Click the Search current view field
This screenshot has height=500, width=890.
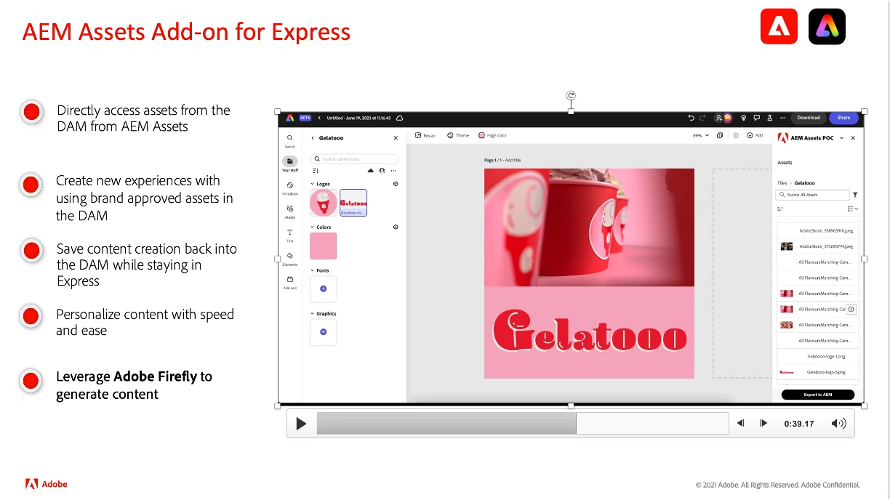[354, 158]
